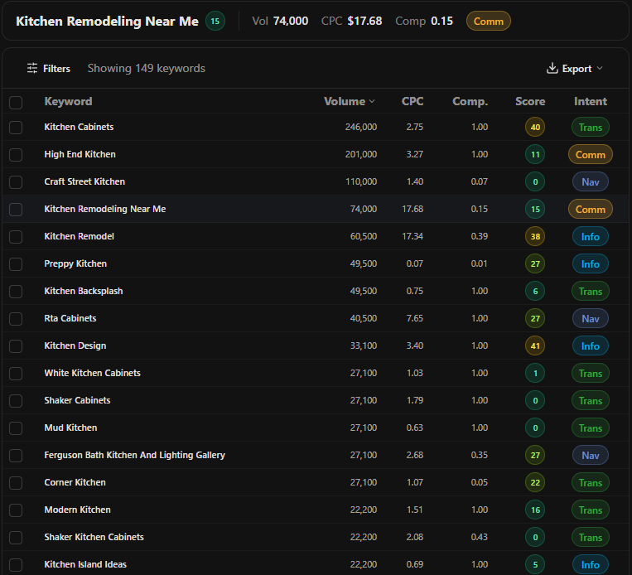This screenshot has height=575, width=632.
Task: Open the Kitchen Cabinets keyword
Action: click(79, 127)
